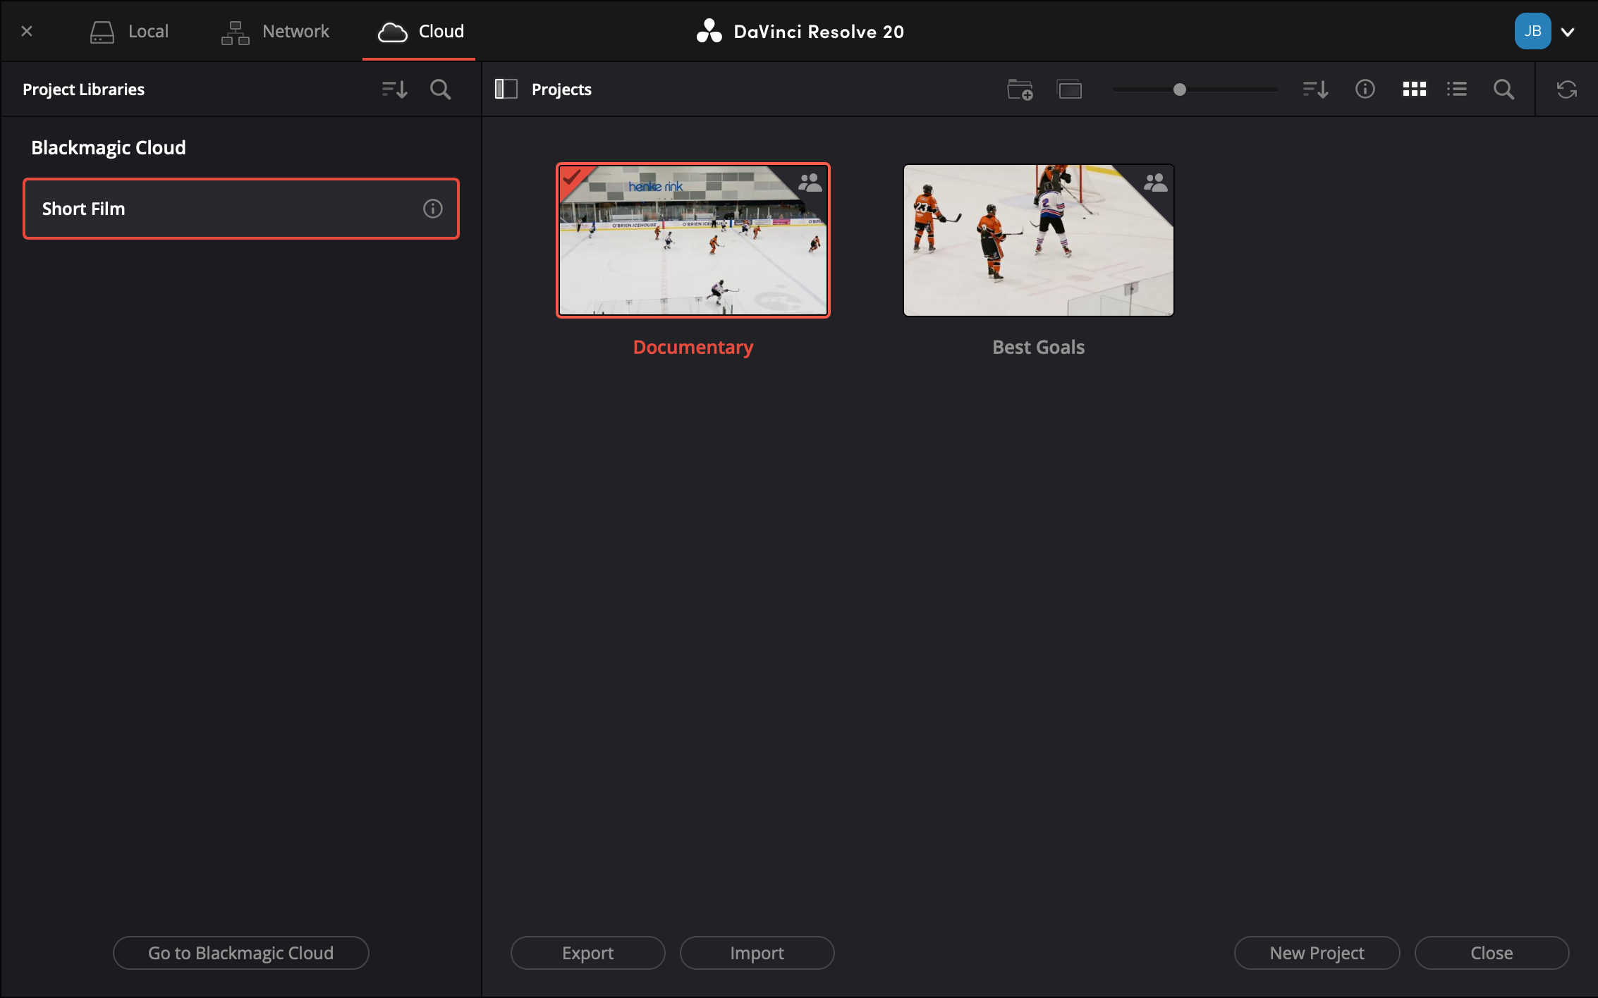Select the Best Goals project thumbnail
This screenshot has height=998, width=1598.
click(1037, 240)
